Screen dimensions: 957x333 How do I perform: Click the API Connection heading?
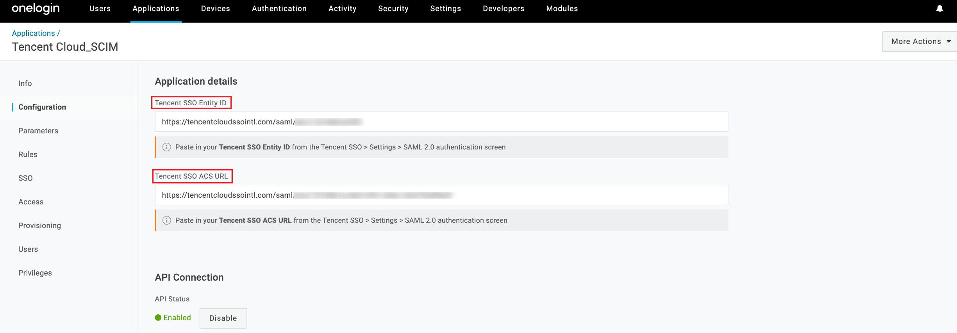pos(189,277)
